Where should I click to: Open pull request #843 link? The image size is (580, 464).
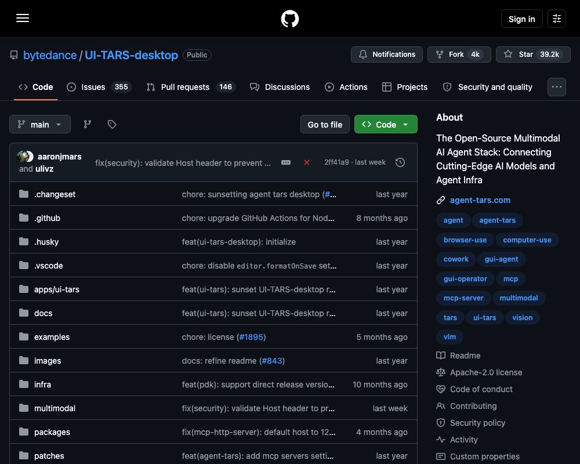coord(272,361)
